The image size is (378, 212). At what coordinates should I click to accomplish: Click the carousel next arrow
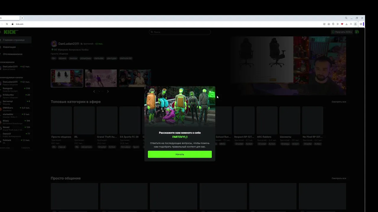[x=108, y=91]
